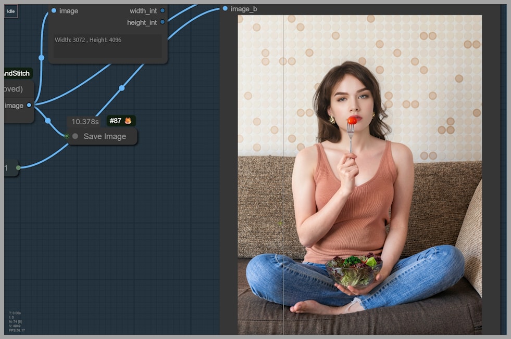The height and width of the screenshot is (339, 511).
Task: Click the height_int output port
Action: coord(163,22)
